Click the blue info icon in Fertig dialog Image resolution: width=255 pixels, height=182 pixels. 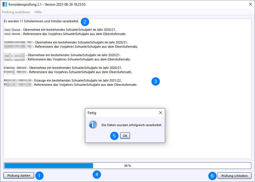(x=93, y=125)
